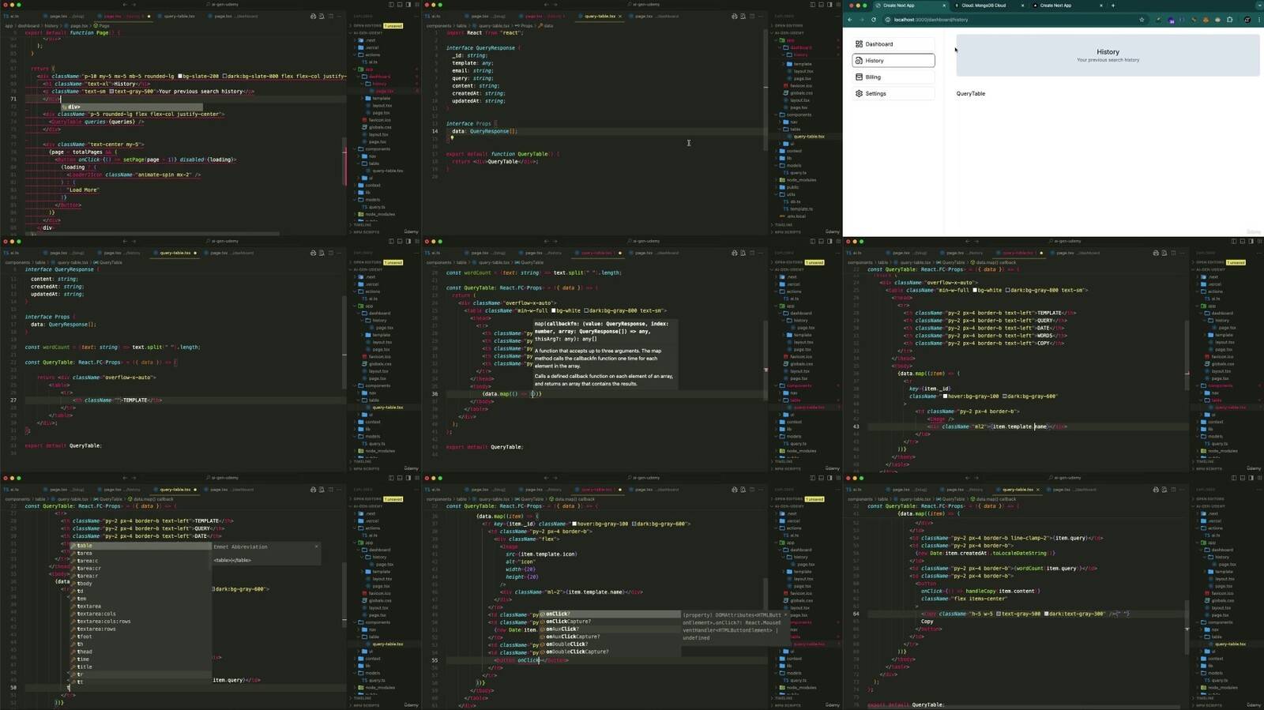Open Settings link in the browser app
Screen dimensions: 1264x710
(x=893, y=94)
